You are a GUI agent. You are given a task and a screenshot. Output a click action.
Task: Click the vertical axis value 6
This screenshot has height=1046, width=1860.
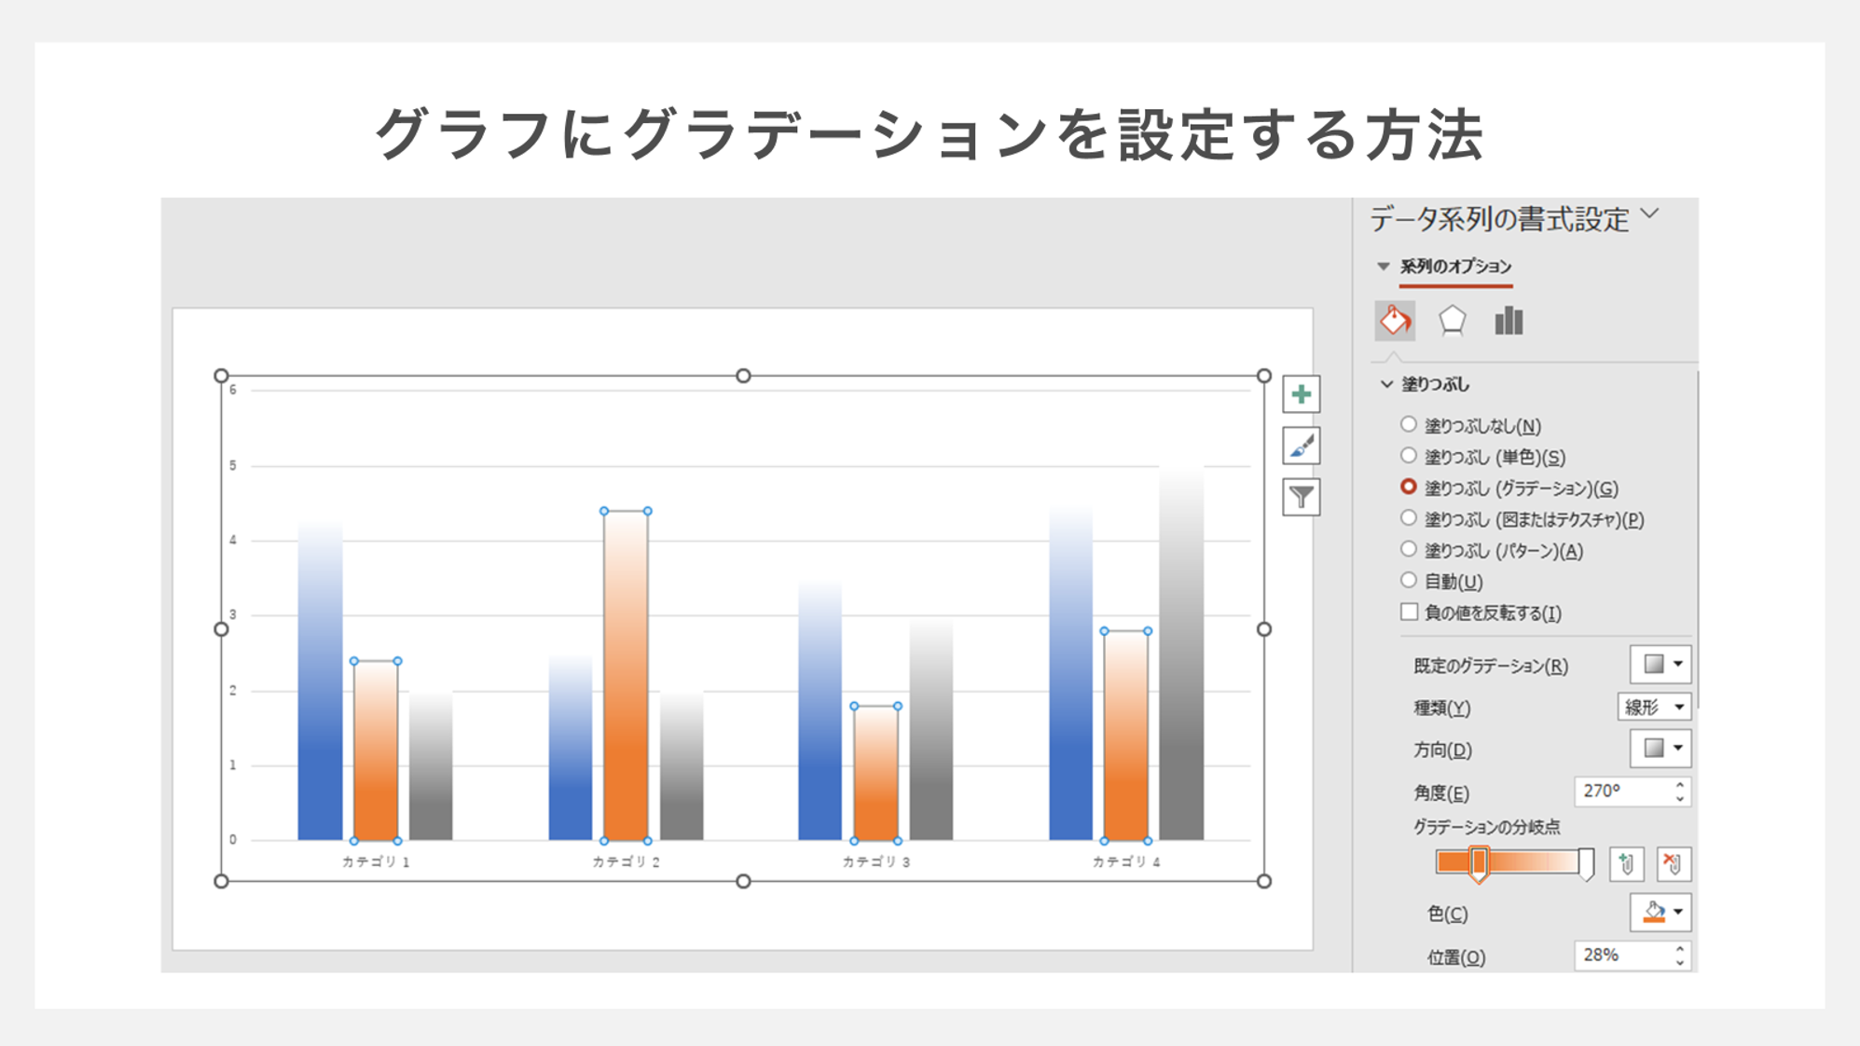click(233, 390)
